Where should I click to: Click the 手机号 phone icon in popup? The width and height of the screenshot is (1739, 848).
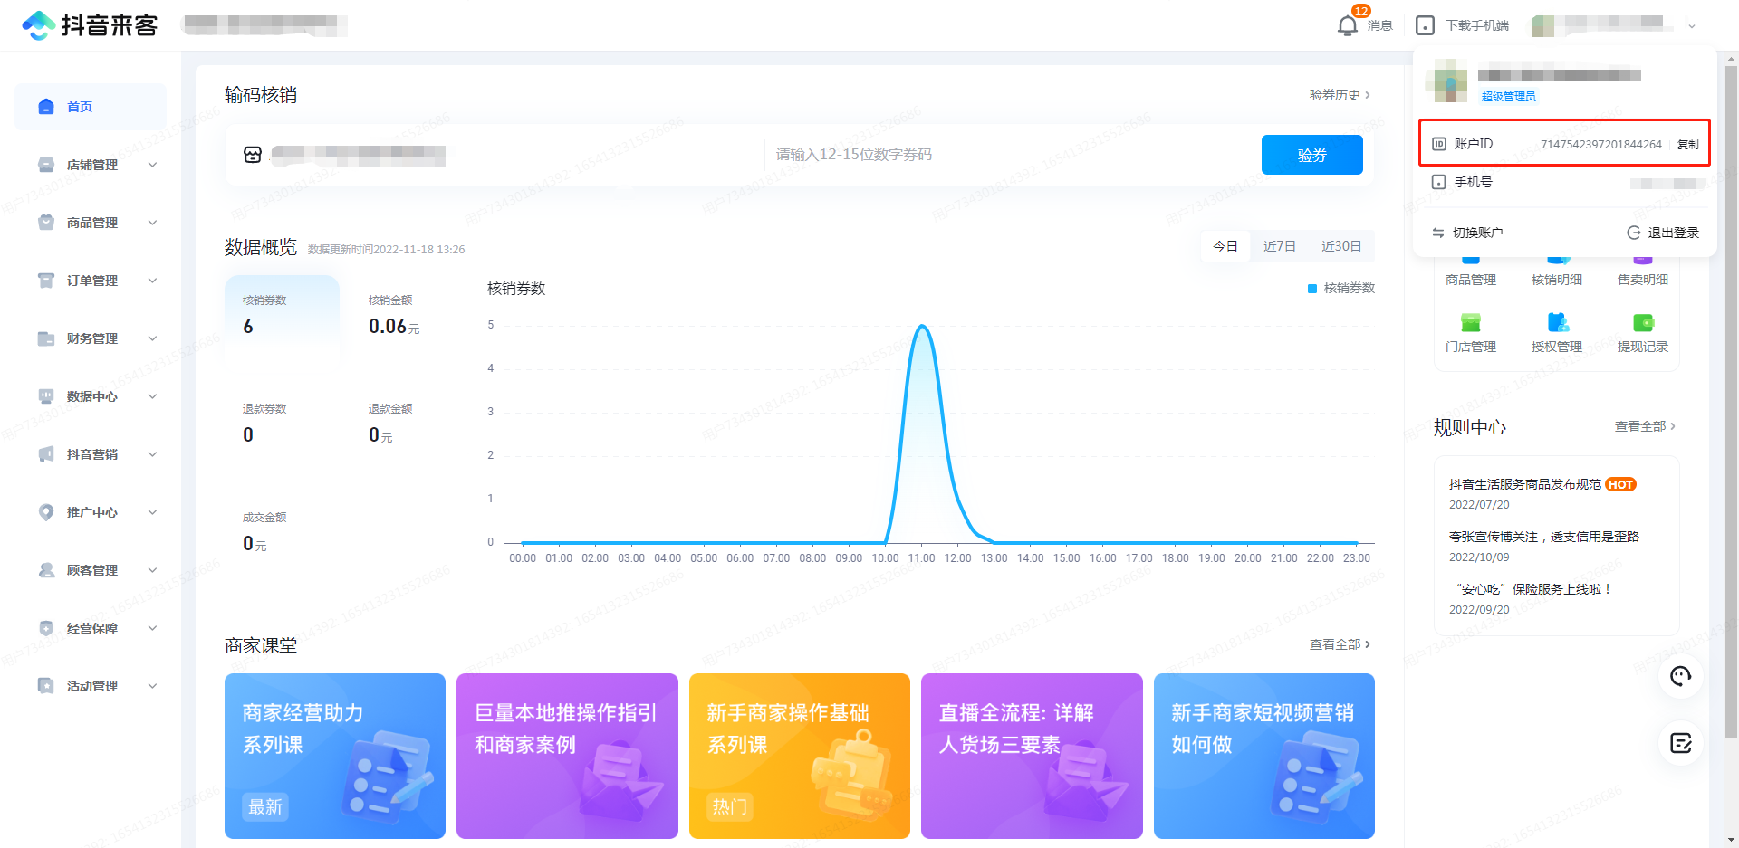point(1439,182)
